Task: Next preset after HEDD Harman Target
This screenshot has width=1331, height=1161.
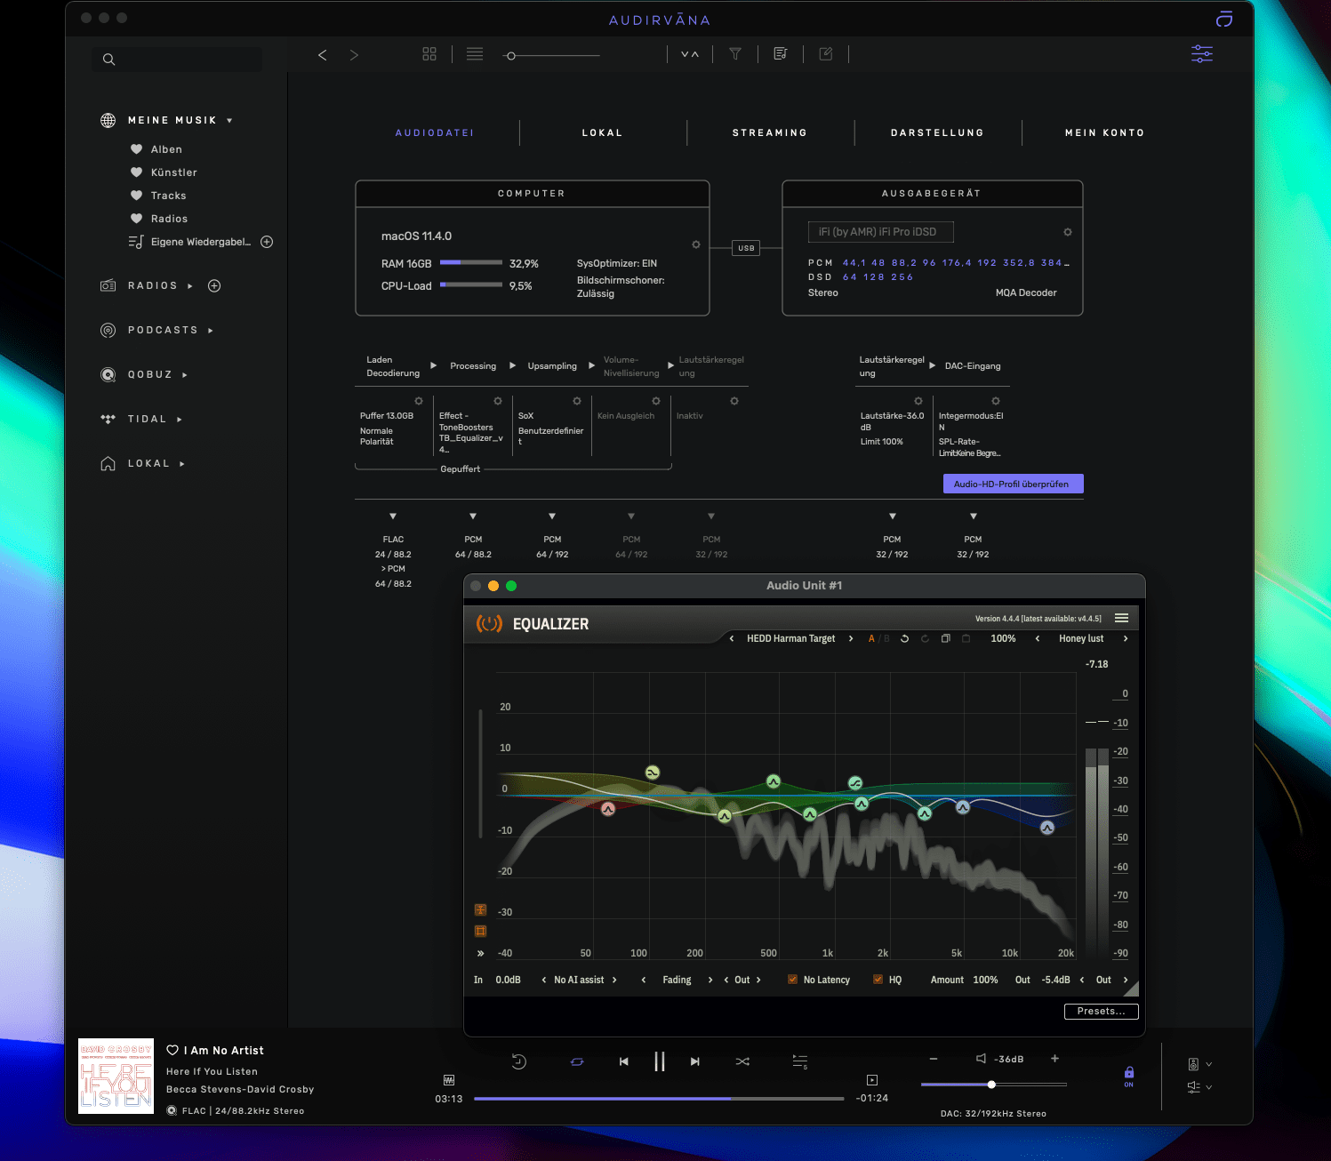Action: pyautogui.click(x=851, y=638)
